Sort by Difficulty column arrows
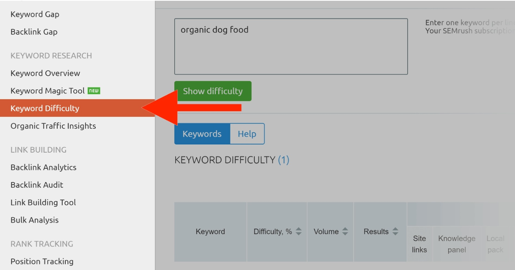515x270 pixels. (299, 231)
